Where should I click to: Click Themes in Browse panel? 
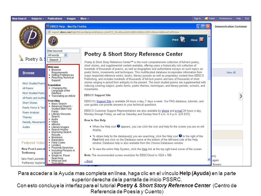pos(27,117)
